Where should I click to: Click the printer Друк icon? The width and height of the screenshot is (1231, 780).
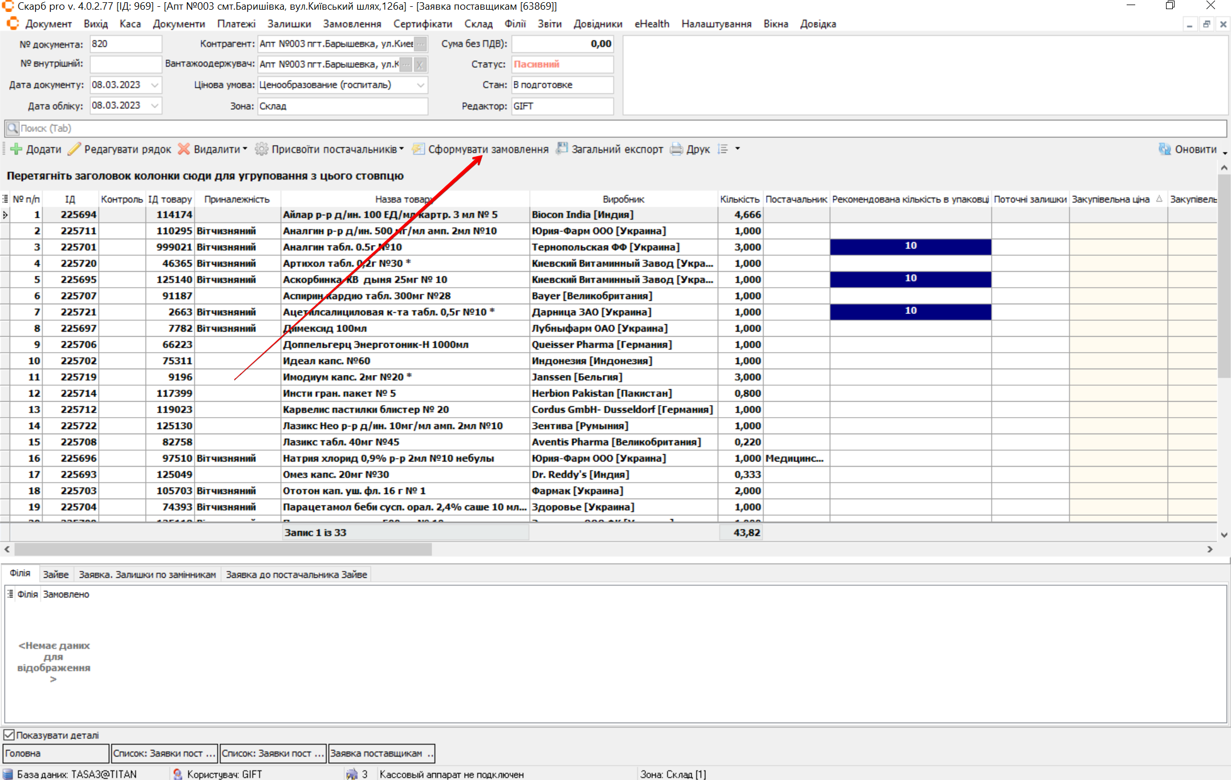coord(676,149)
